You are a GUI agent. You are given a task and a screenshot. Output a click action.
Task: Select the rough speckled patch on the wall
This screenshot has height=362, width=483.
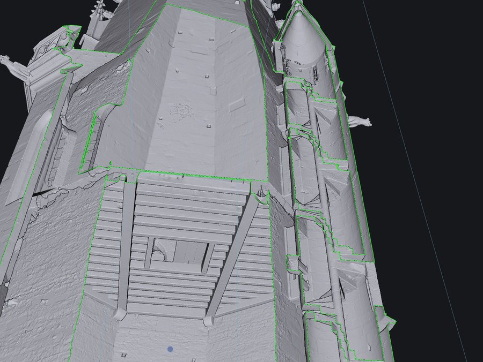click(x=180, y=111)
